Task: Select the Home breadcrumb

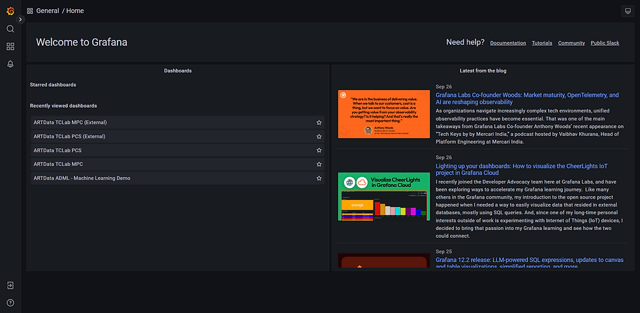Action: [x=75, y=11]
